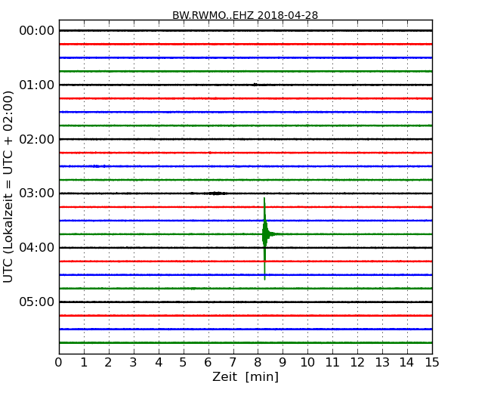
Task: Select the 00:00 time label
Action: coord(37,31)
